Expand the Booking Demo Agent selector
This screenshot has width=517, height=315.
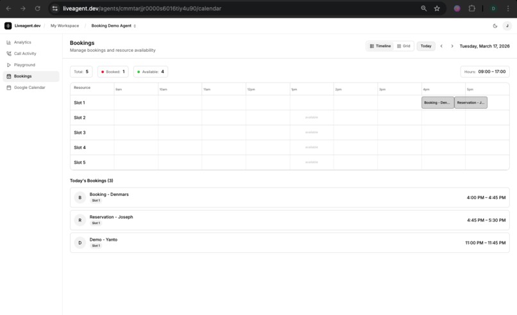114,26
